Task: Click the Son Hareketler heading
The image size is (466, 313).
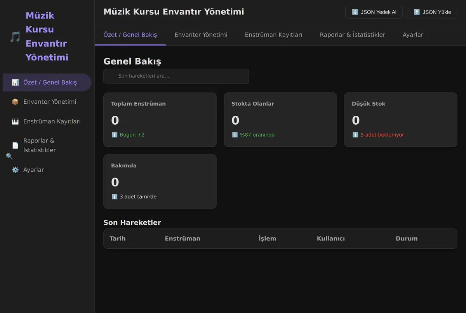Action: [x=132, y=223]
